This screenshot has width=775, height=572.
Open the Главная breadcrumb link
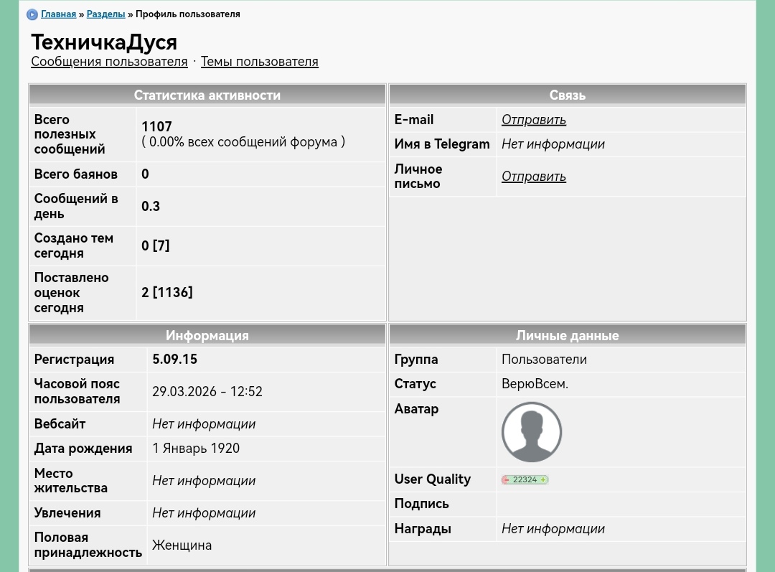coord(58,14)
